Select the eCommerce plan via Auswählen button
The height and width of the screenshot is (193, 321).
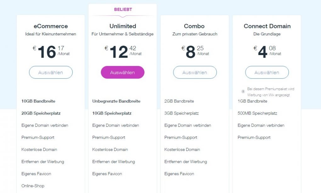[51, 72]
